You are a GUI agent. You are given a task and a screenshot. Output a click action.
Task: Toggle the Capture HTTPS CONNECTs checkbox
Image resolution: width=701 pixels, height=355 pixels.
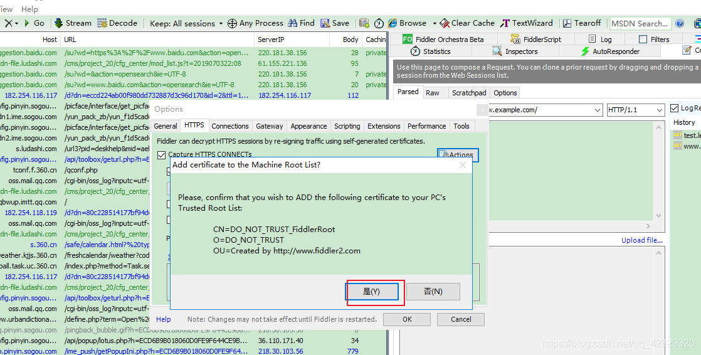point(161,155)
